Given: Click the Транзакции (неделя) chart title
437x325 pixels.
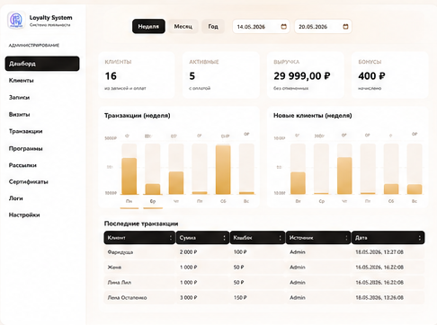Looking at the screenshot, I should coord(138,116).
